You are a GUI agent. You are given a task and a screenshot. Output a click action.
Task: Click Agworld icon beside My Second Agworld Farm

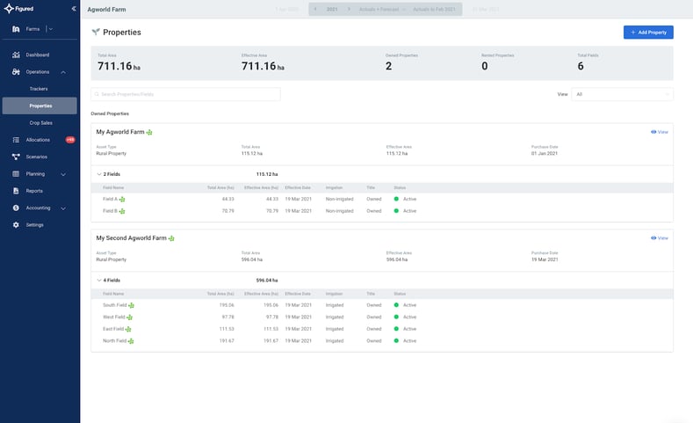pyautogui.click(x=171, y=238)
